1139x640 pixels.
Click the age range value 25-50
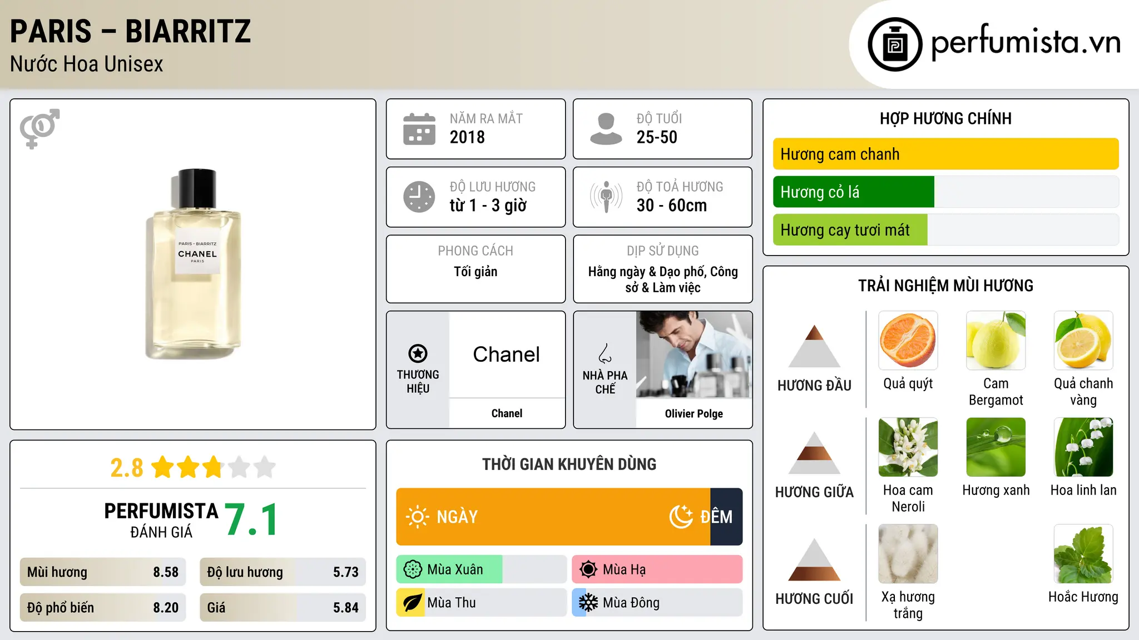[657, 137]
